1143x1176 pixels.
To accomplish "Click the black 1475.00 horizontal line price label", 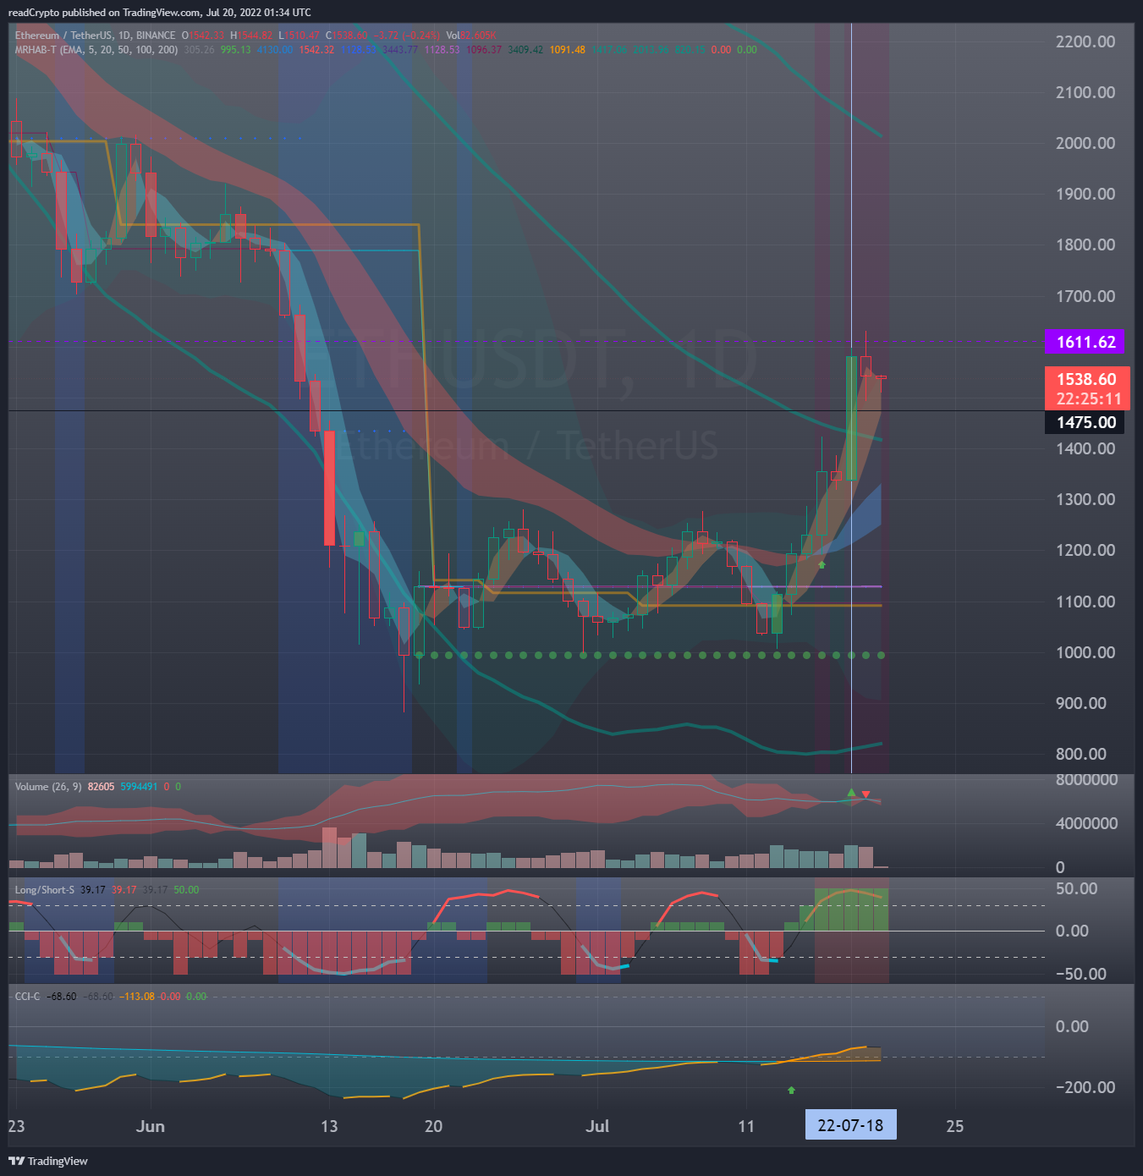I will [1085, 422].
